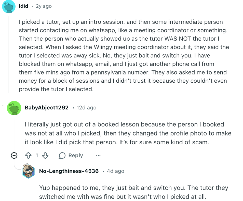Click the '4d ago' timestamp on the reply
Image resolution: width=243 pixels, height=201 pixels.
[x=115, y=171]
